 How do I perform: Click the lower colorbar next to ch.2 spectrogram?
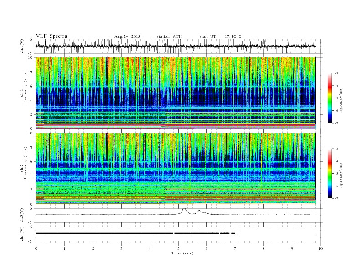(x=330, y=174)
